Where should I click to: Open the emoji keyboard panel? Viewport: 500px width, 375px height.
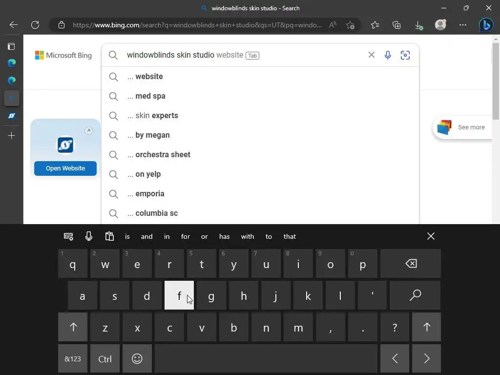coord(137,359)
